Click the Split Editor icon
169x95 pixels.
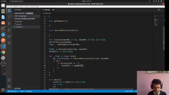159,10
